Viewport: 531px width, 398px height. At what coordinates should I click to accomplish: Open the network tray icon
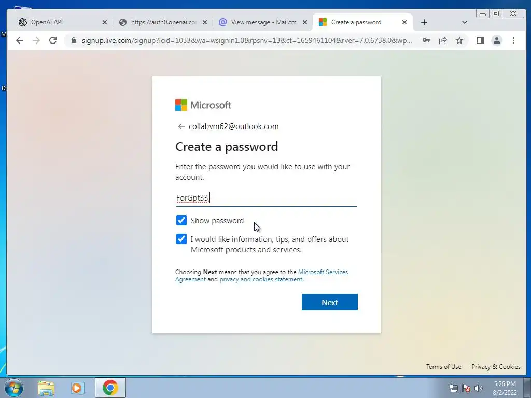(x=453, y=388)
